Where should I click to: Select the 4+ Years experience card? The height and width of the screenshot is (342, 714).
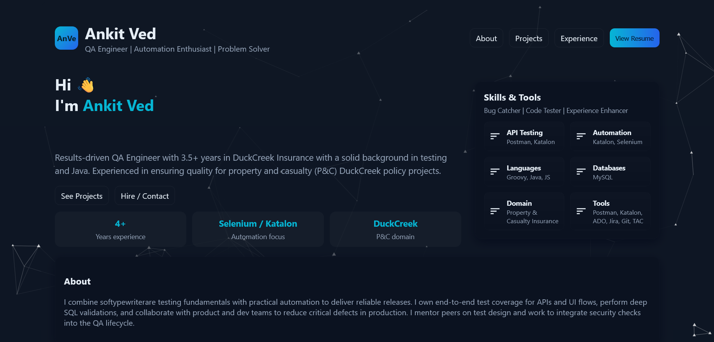click(121, 229)
